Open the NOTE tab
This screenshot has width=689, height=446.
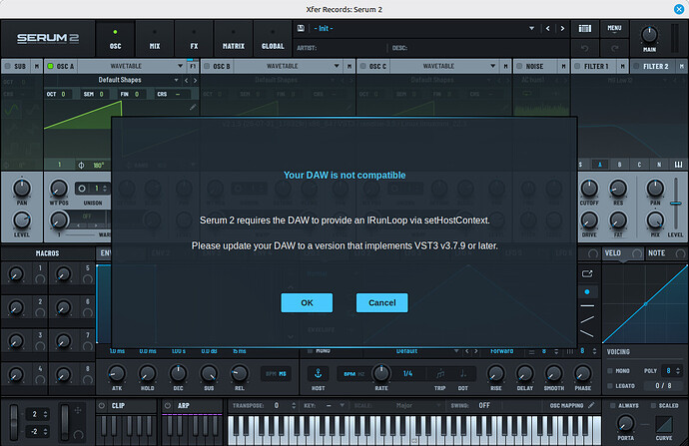[656, 253]
